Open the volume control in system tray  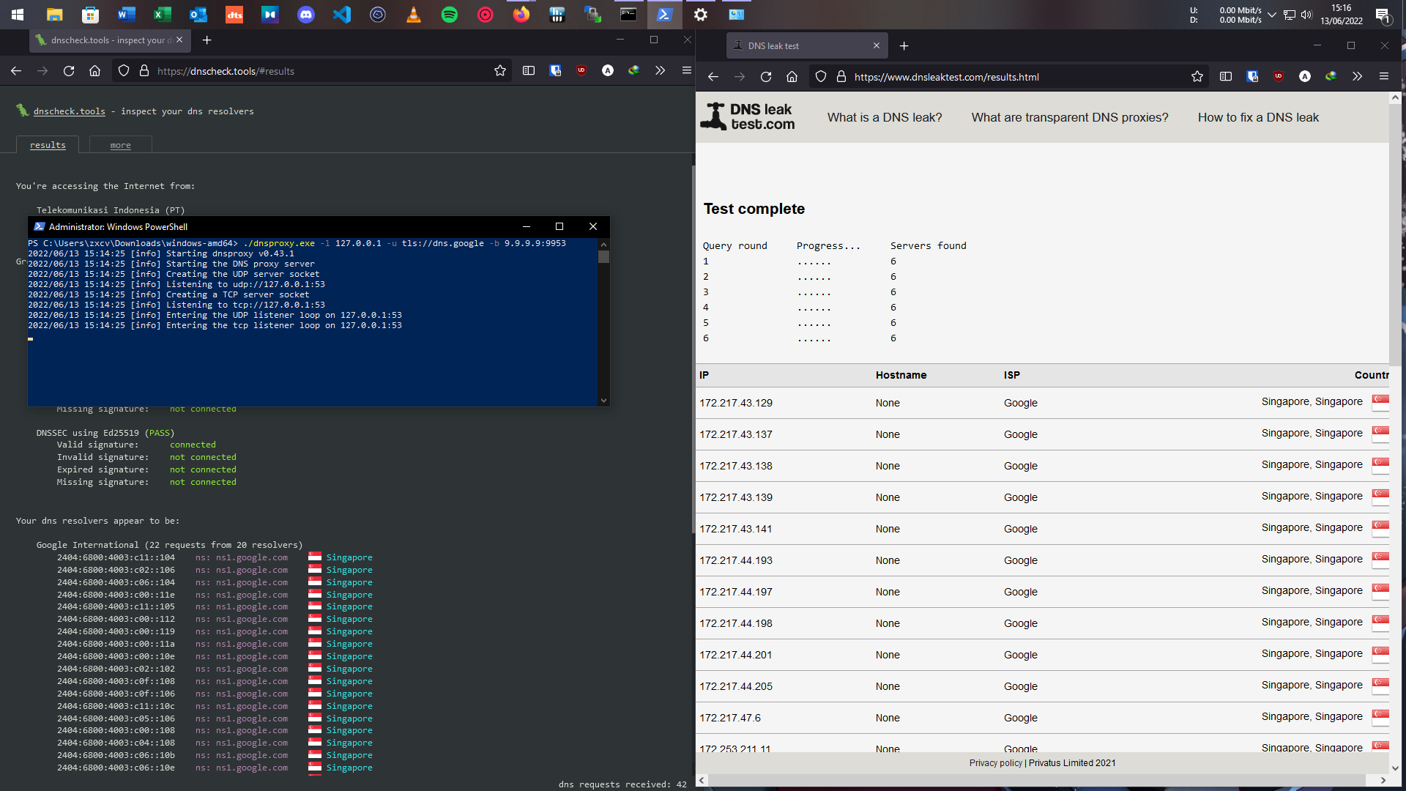tap(1306, 15)
